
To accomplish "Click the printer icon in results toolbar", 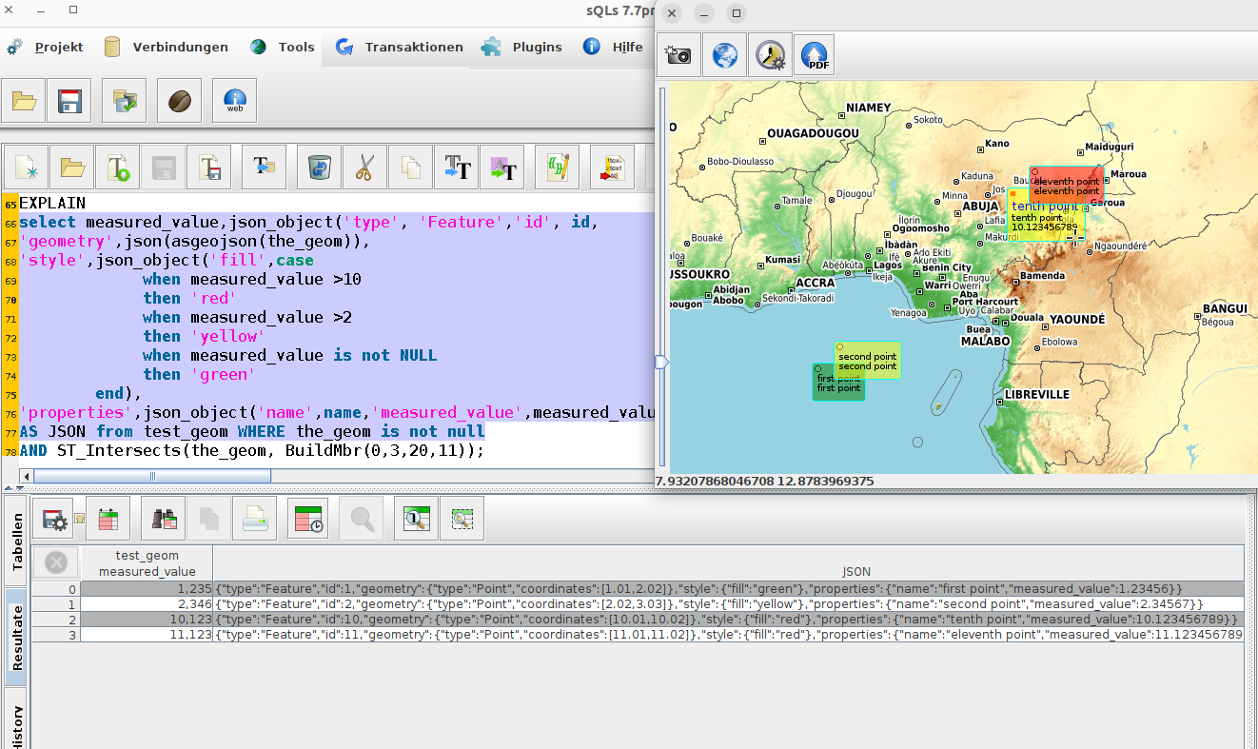I will coord(255,519).
